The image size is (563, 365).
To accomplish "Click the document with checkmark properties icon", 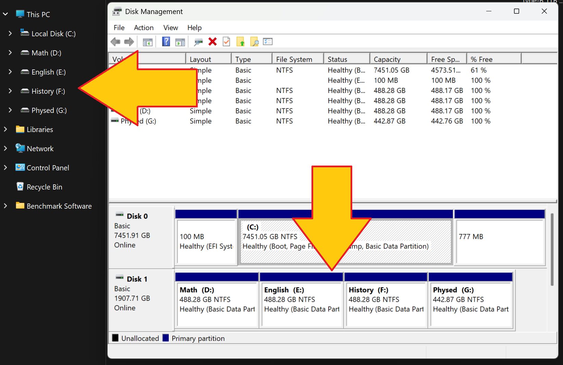I will point(226,42).
